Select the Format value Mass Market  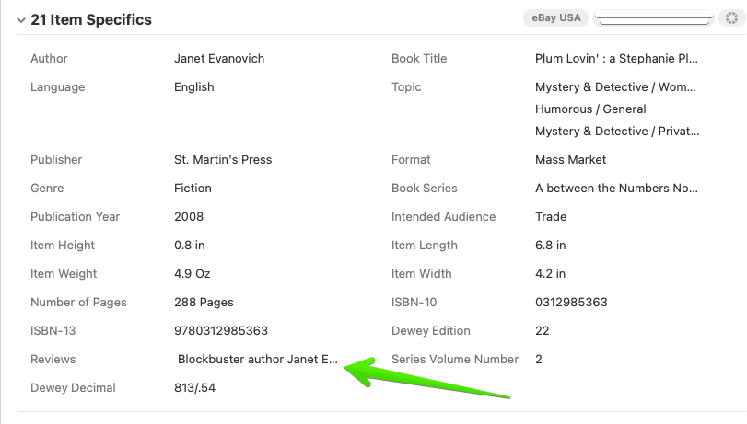(x=571, y=160)
